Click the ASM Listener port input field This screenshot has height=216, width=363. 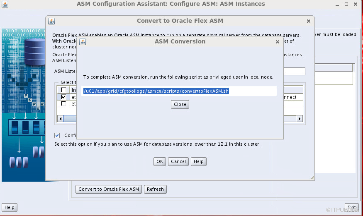click(x=294, y=72)
